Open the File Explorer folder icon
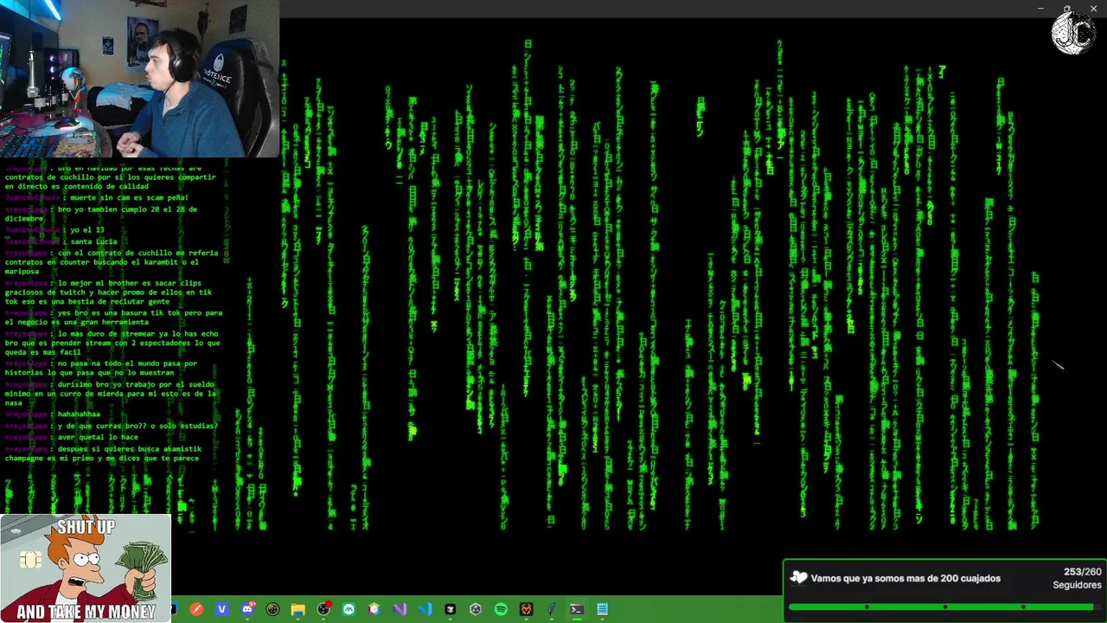The image size is (1107, 623). (298, 609)
